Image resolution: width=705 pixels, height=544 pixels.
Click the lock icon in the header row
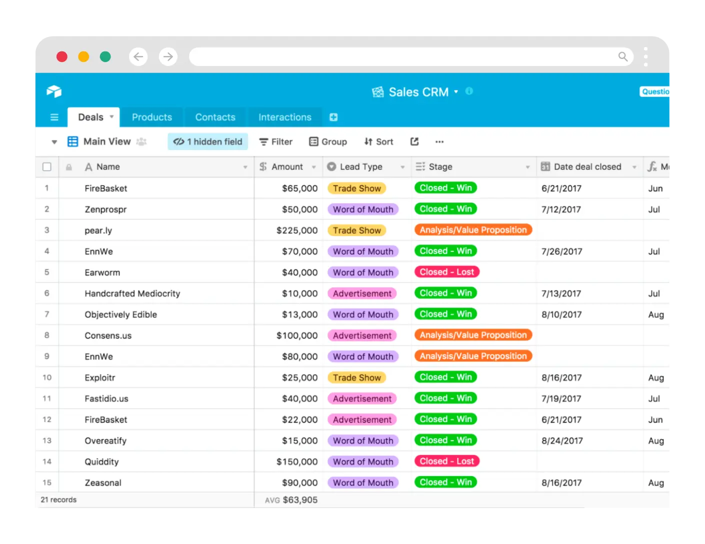[x=68, y=166]
